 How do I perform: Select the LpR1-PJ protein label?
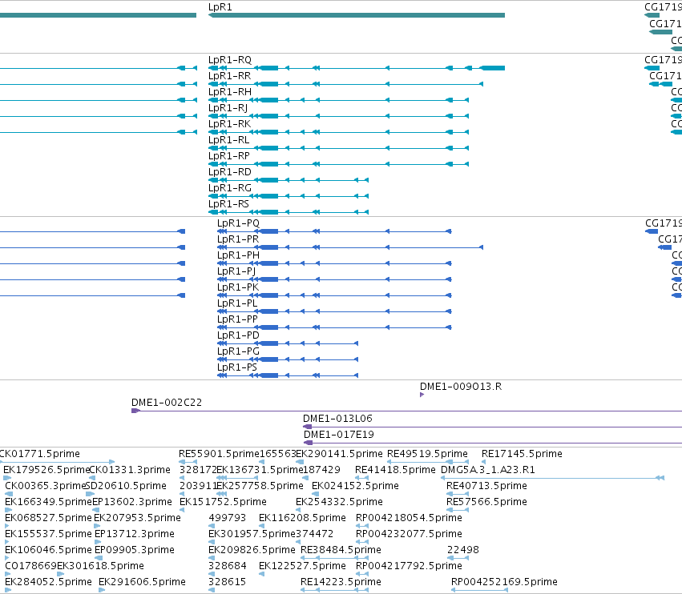[236, 271]
